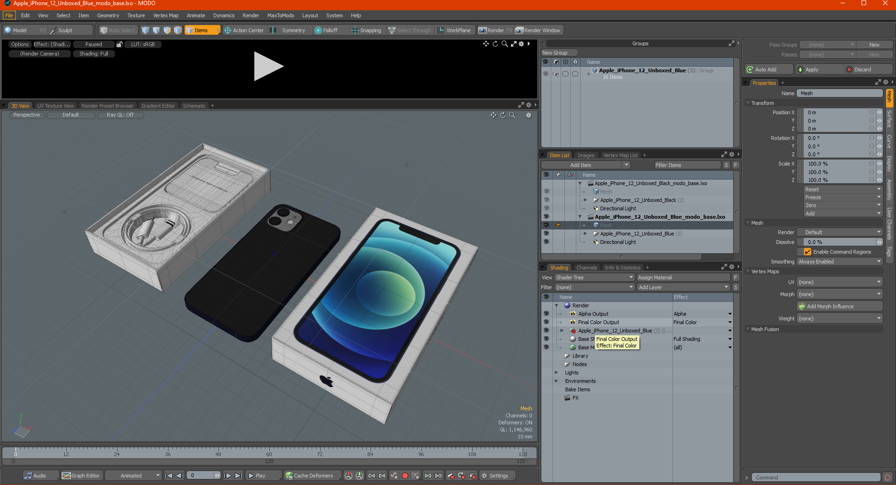
Task: Toggle Snapping in the toolbar
Action: [366, 30]
